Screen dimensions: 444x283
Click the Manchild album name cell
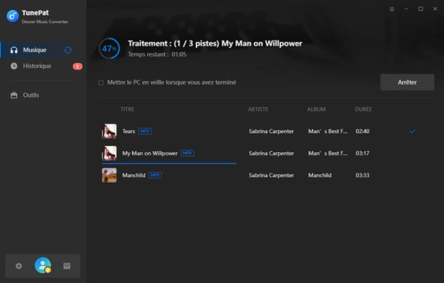click(x=320, y=175)
